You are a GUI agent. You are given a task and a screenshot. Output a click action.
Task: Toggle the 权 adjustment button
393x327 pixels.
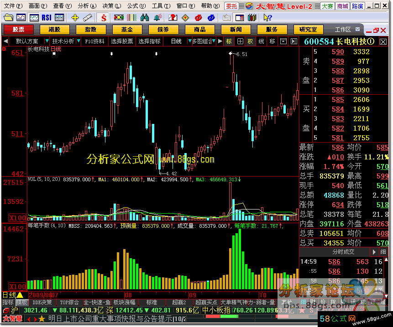[x=250, y=41]
